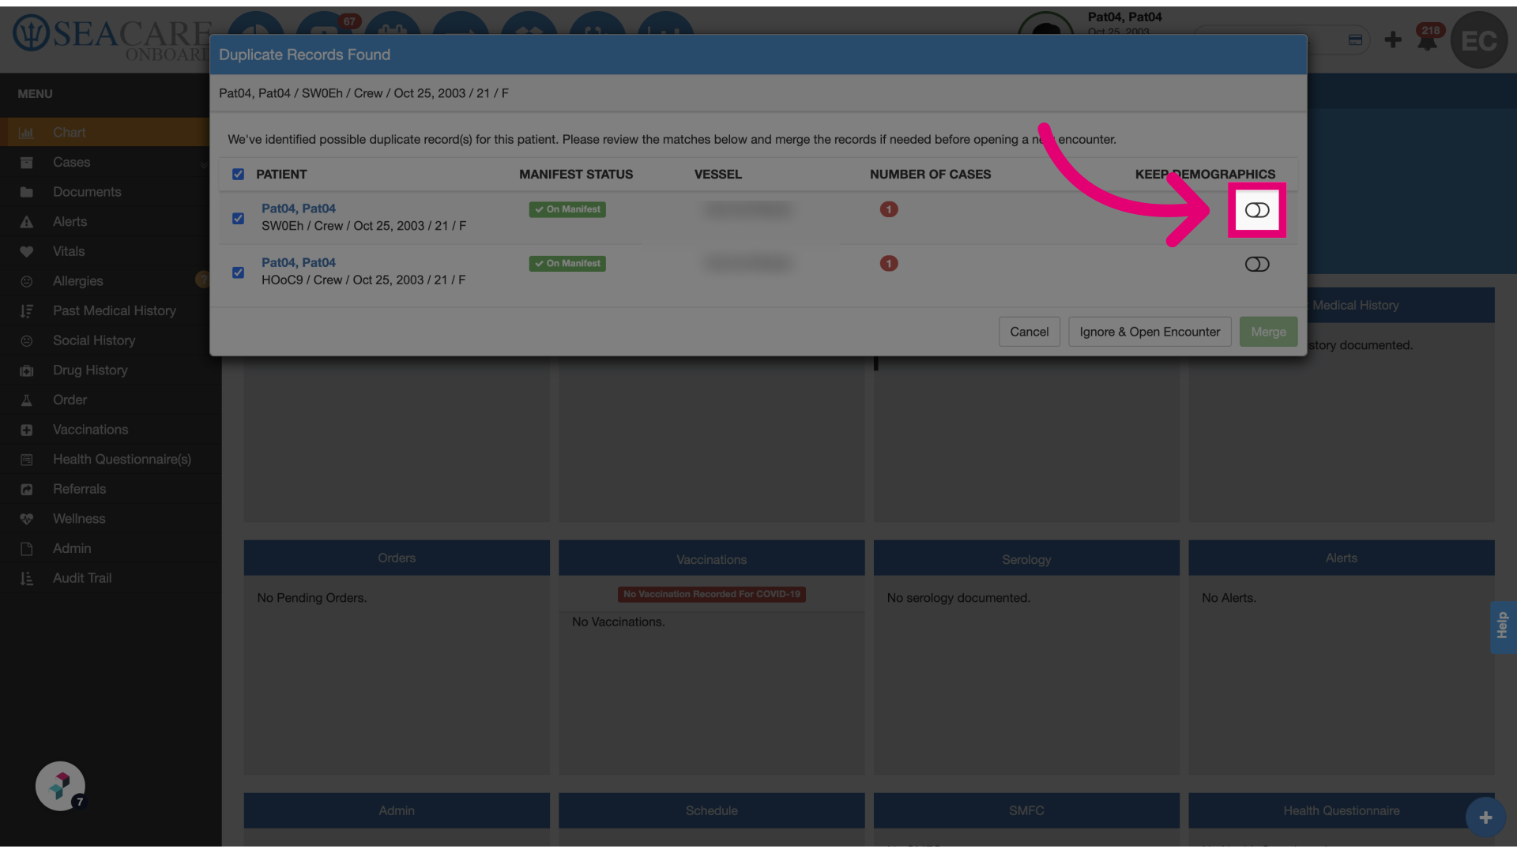Image resolution: width=1517 pixels, height=853 pixels.
Task: Open the Help side tab
Action: click(1503, 627)
